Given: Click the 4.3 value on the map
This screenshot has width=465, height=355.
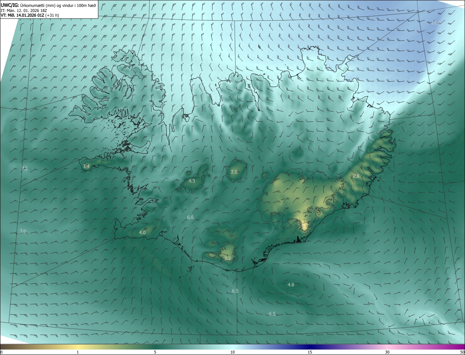Looking at the screenshot, I should pos(192,181).
